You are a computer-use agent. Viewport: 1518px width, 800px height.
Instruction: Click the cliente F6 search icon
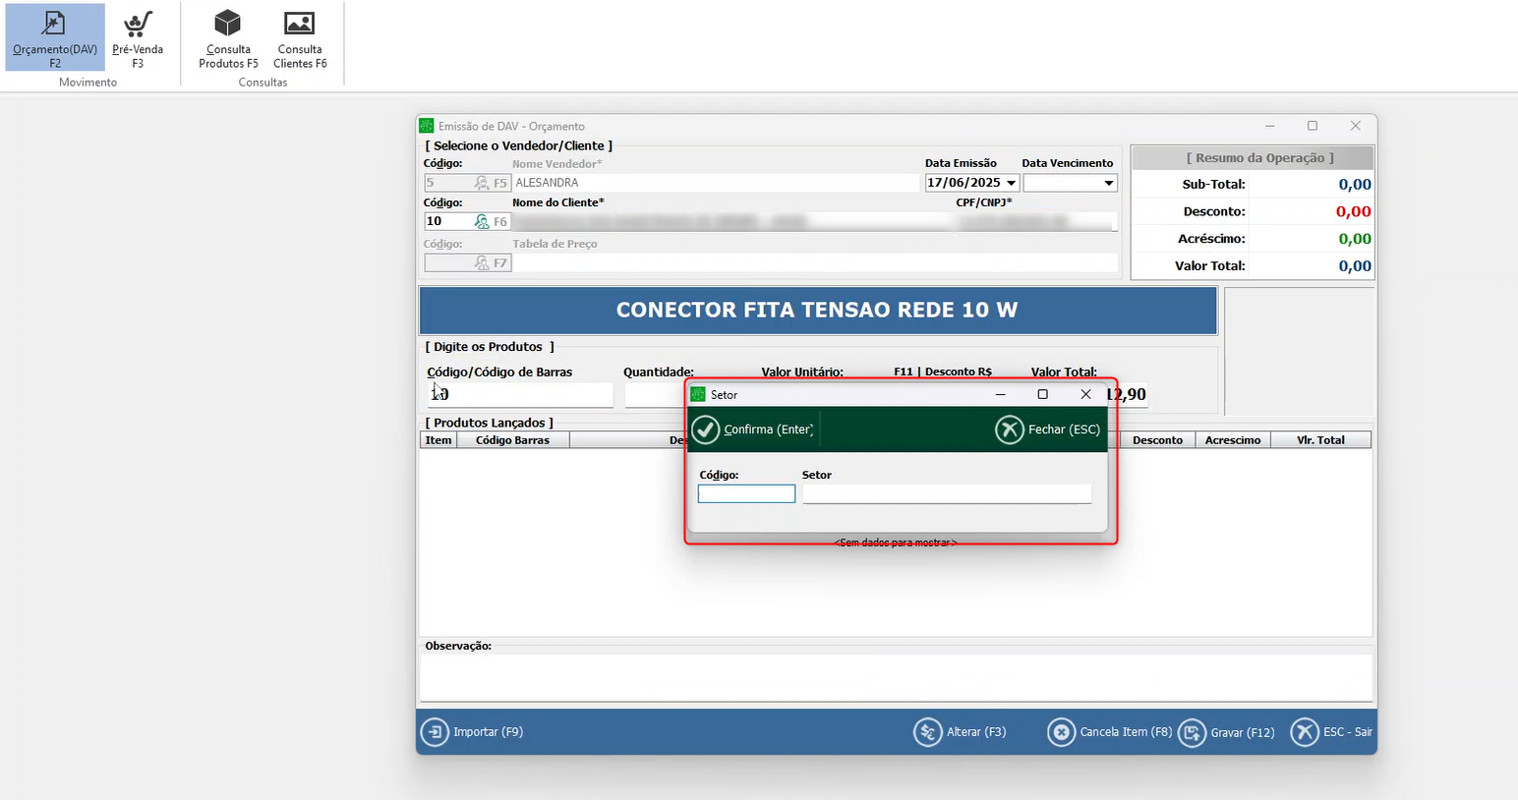tap(482, 222)
